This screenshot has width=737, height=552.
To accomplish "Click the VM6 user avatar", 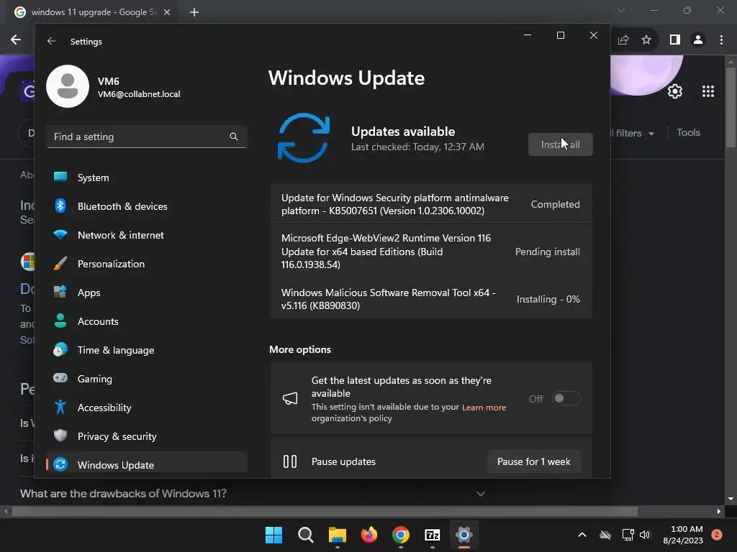I will pos(68,86).
